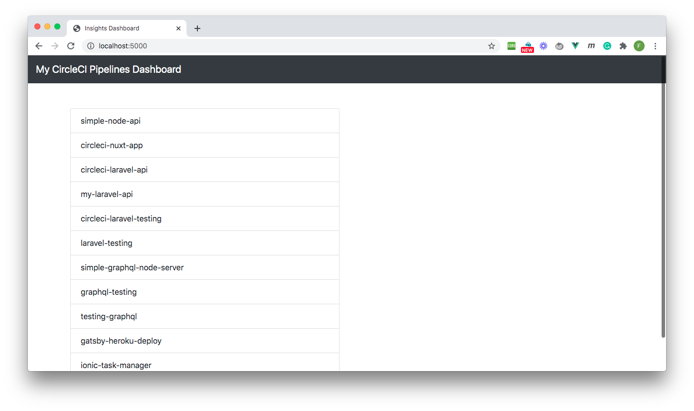Reload the page with the refresh icon
This screenshot has height=411, width=694.
tap(70, 45)
